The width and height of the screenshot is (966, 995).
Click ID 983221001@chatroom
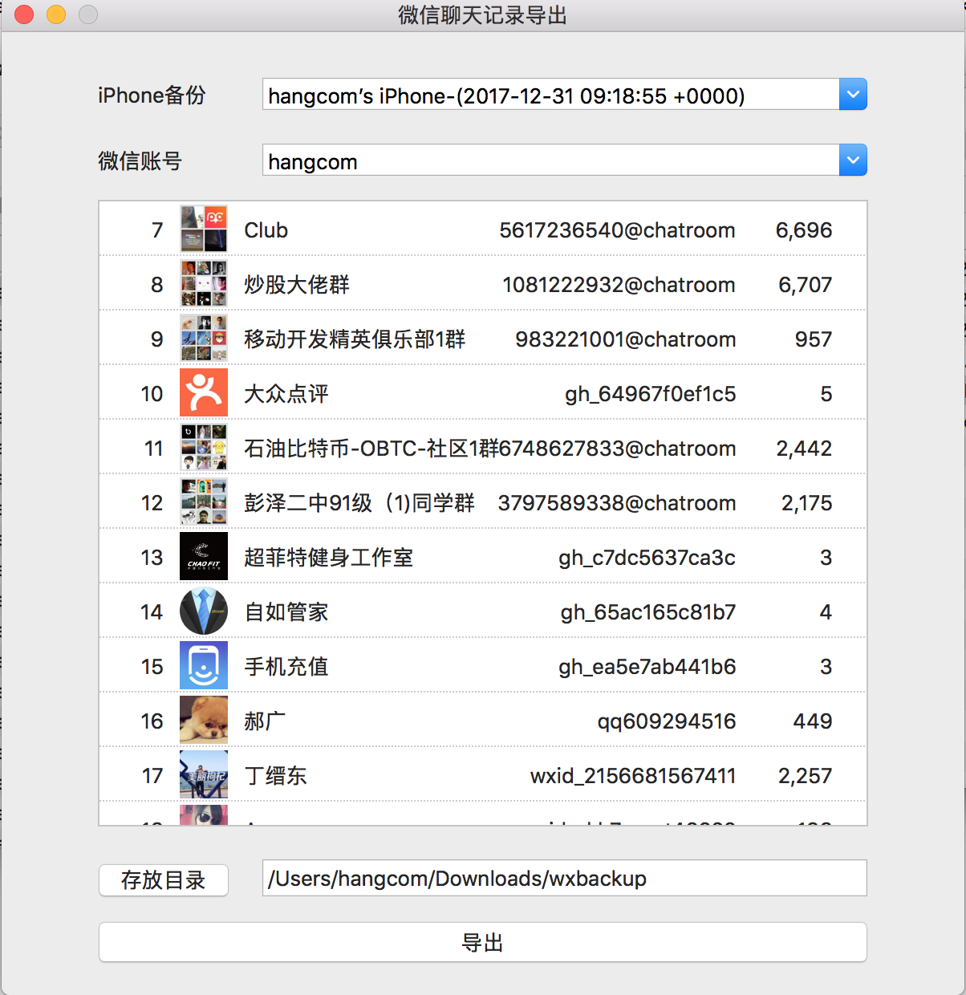626,339
